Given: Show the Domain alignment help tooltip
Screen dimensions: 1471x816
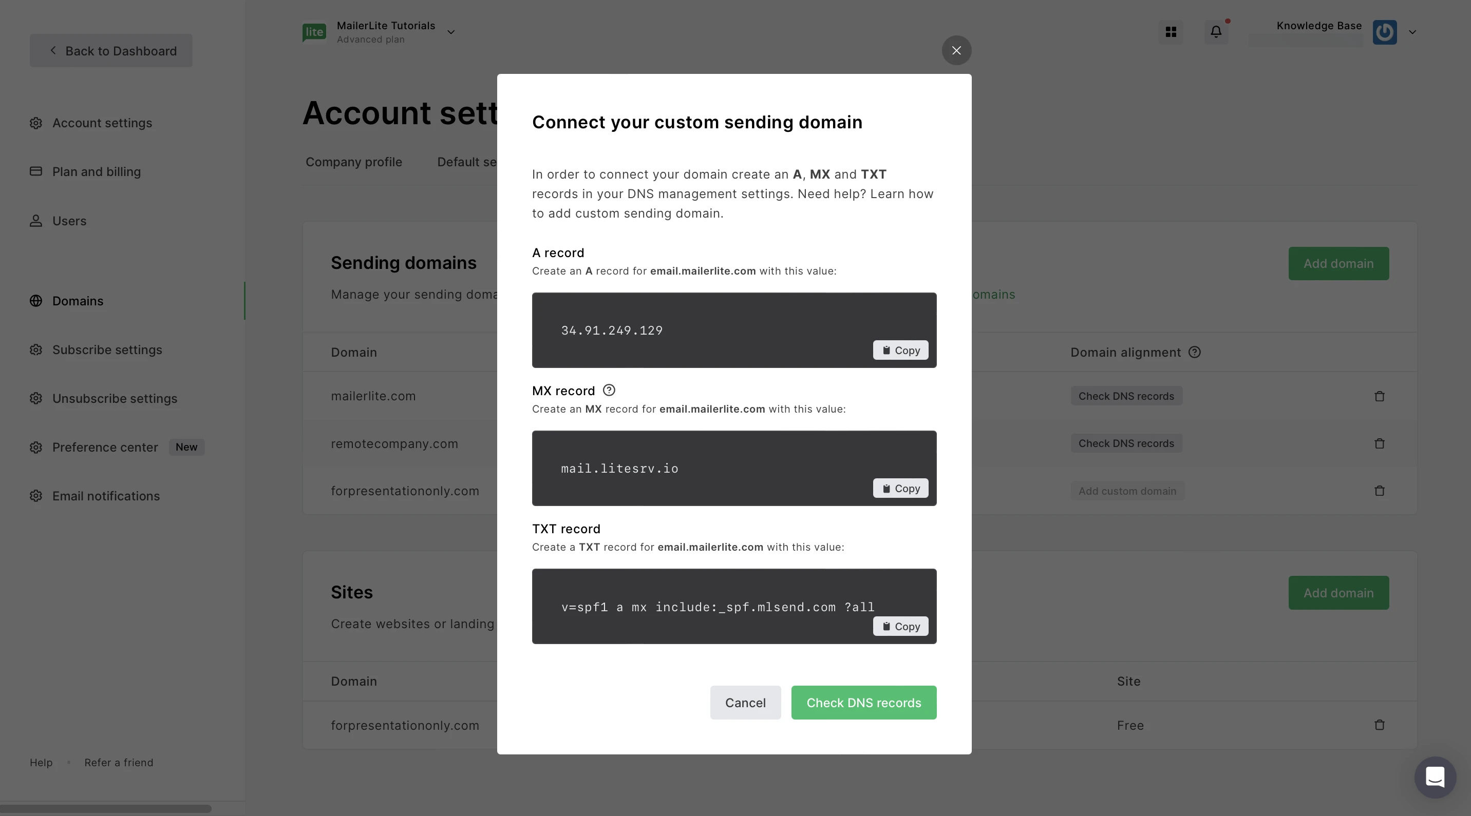Looking at the screenshot, I should [1194, 352].
